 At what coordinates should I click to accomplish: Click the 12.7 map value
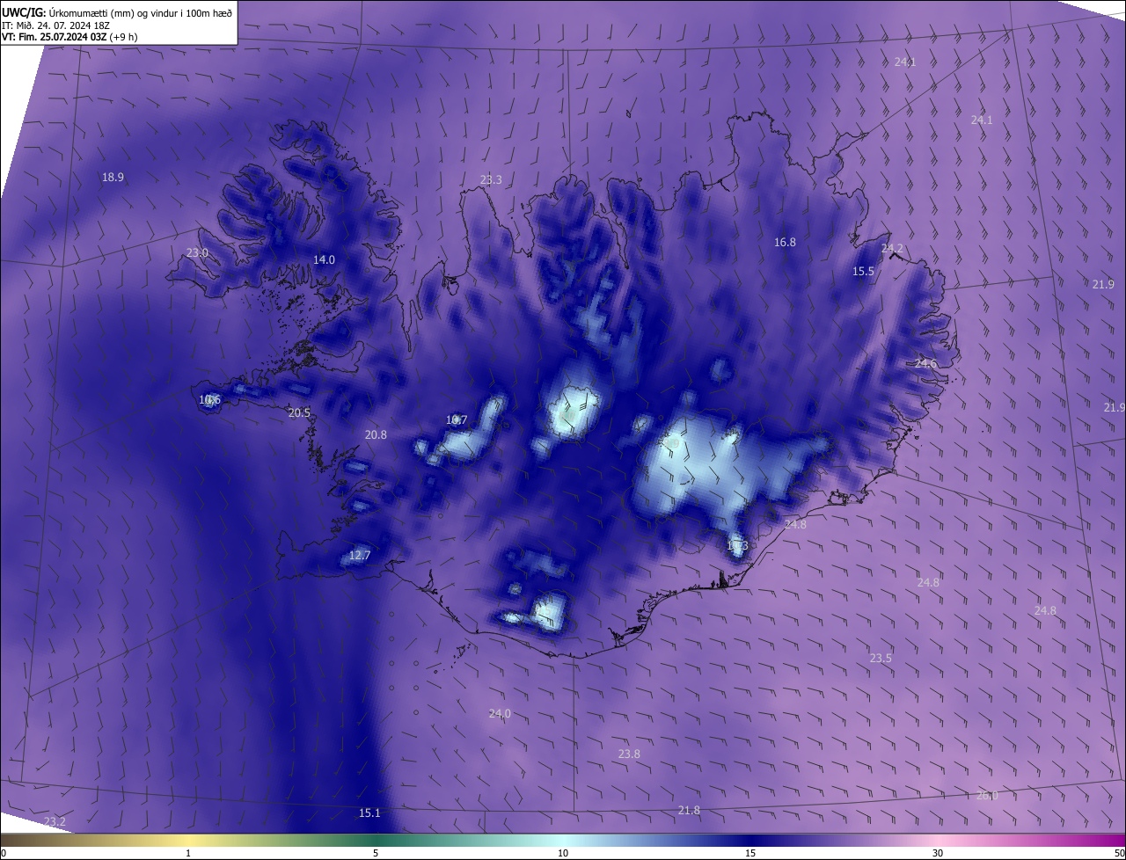click(x=360, y=555)
